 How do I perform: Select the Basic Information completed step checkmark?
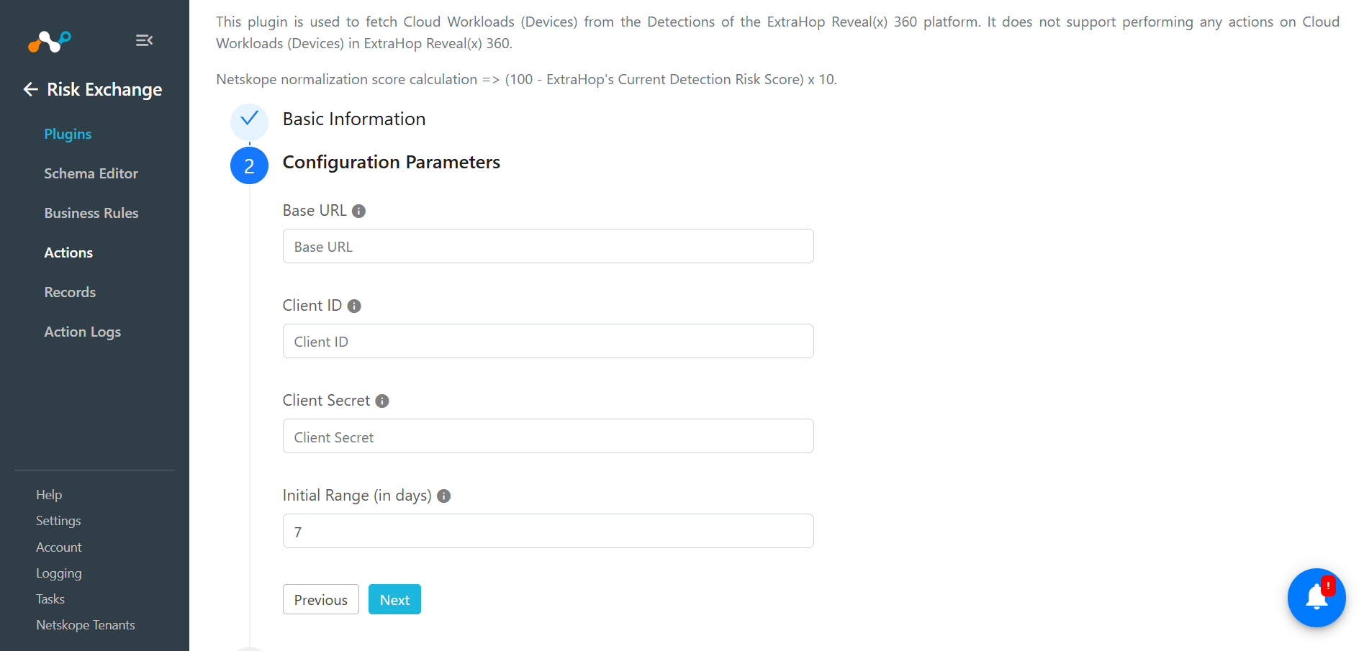pyautogui.click(x=249, y=119)
